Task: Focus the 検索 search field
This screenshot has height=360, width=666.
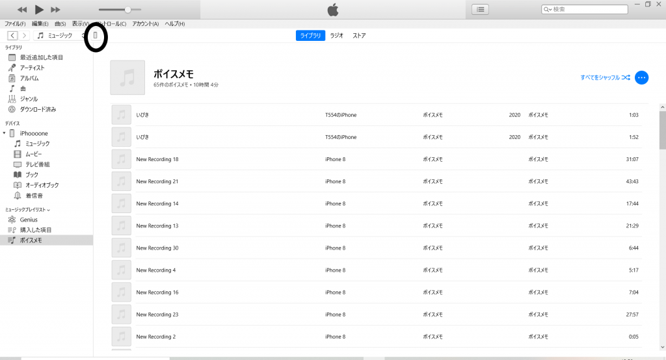Action: (x=585, y=9)
